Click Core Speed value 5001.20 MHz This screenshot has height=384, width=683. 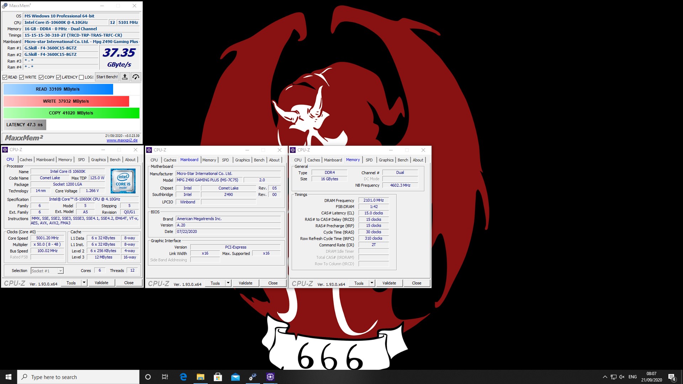pos(47,238)
